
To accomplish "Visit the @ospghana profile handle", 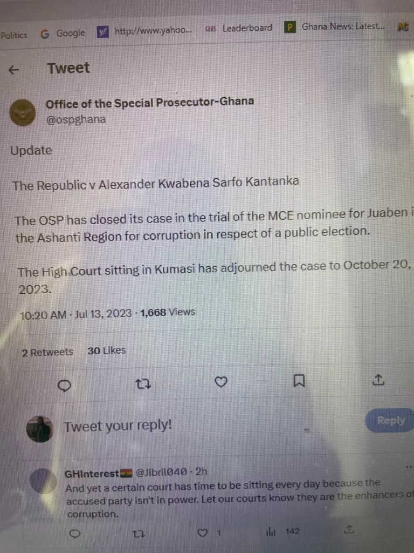I will (x=75, y=119).
